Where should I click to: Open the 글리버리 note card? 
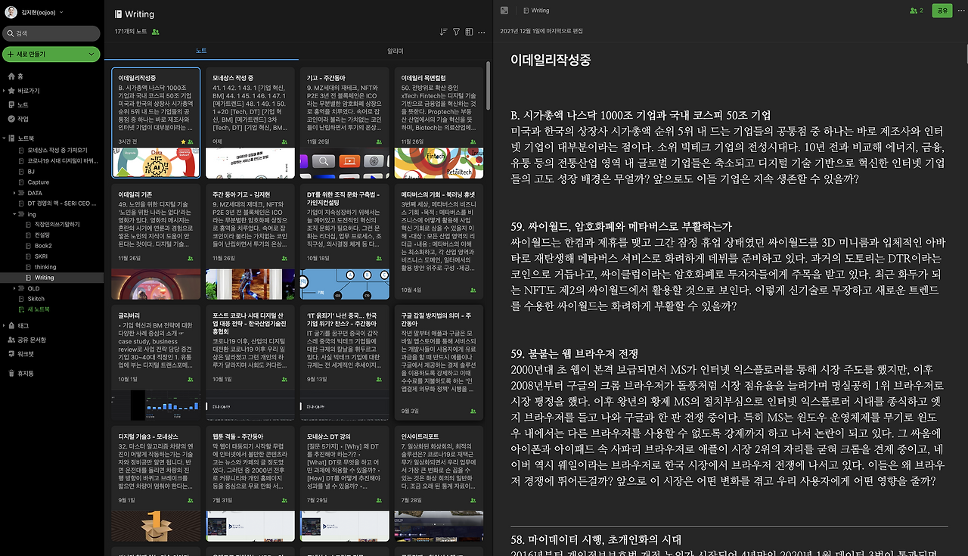[x=156, y=362]
